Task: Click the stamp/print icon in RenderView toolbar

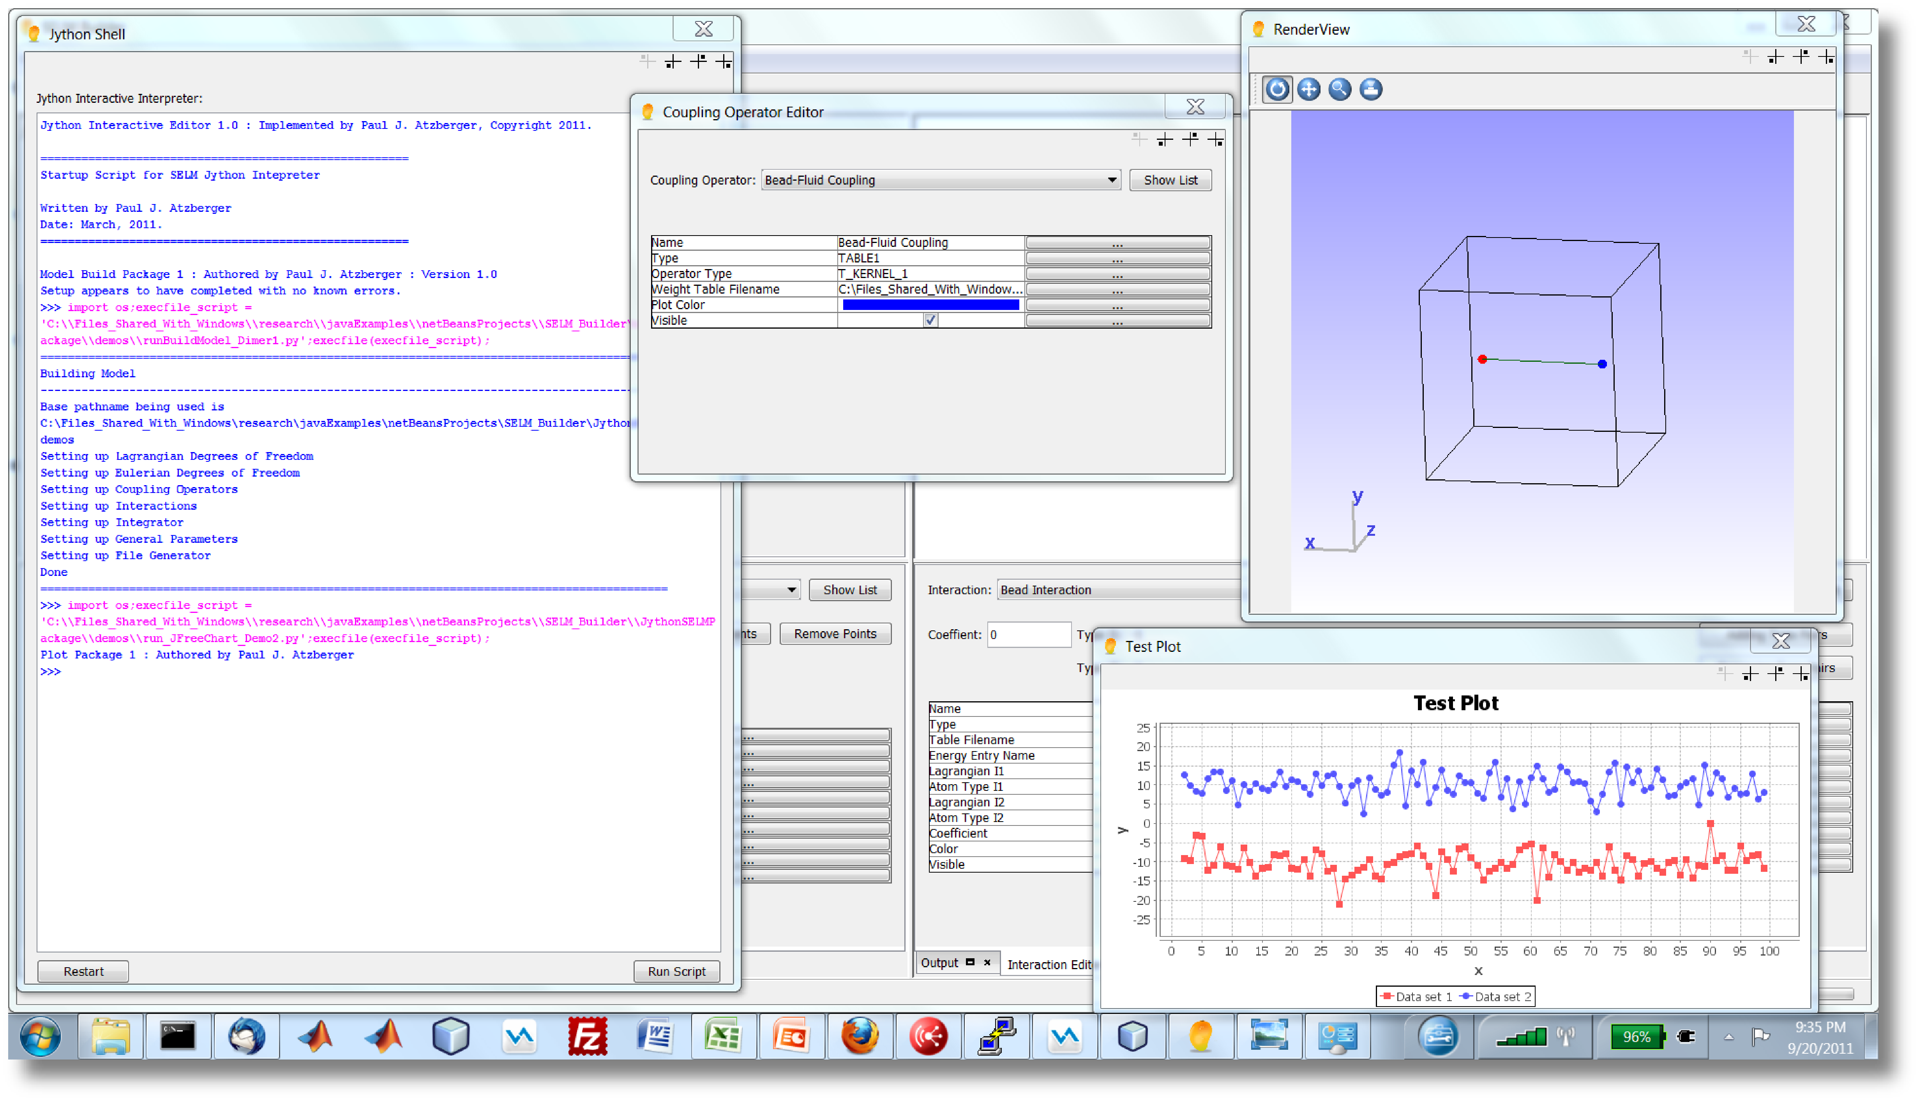Action: tap(1371, 89)
